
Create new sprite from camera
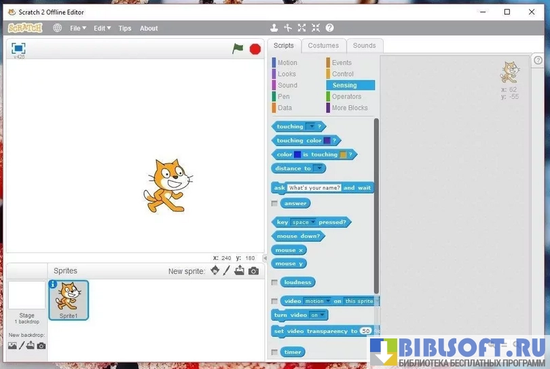click(x=253, y=270)
